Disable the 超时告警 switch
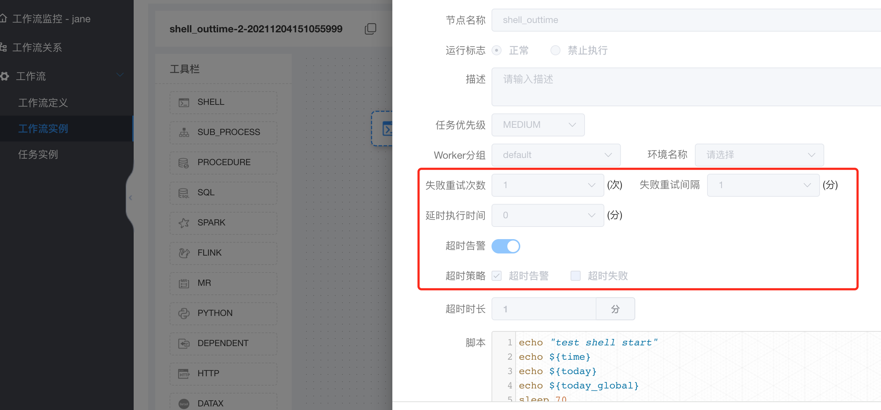881x410 pixels. (506, 246)
